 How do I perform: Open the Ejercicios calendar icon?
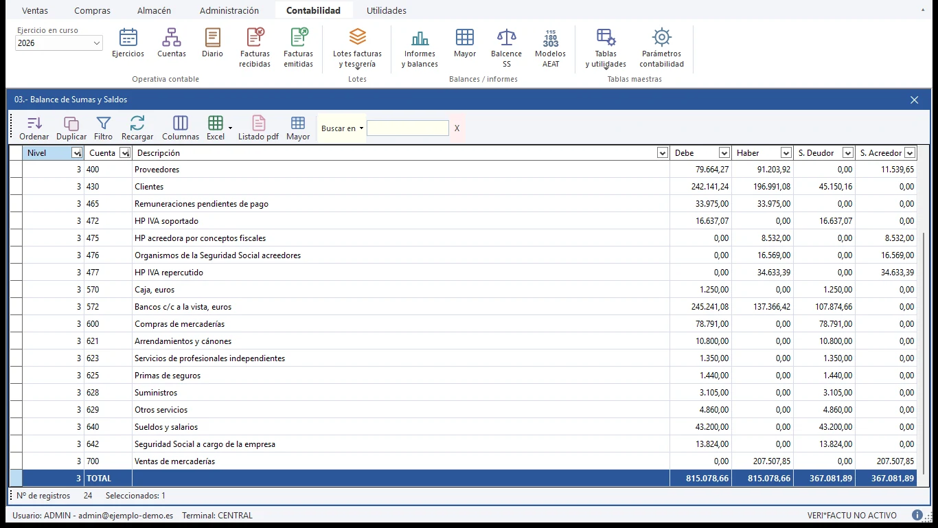[x=128, y=43]
